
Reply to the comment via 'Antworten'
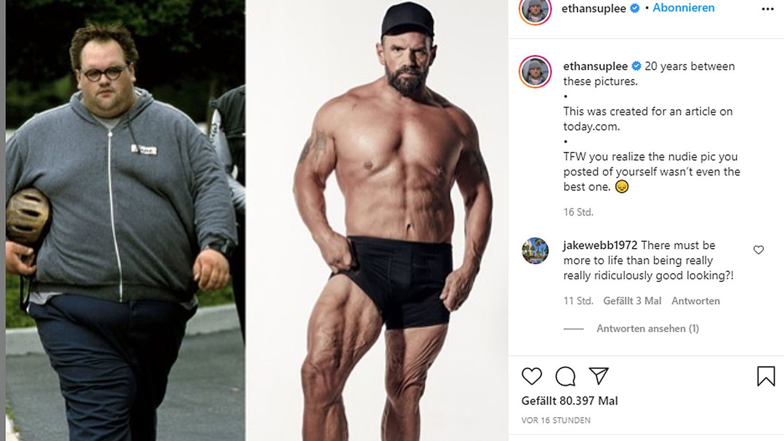[x=695, y=301]
